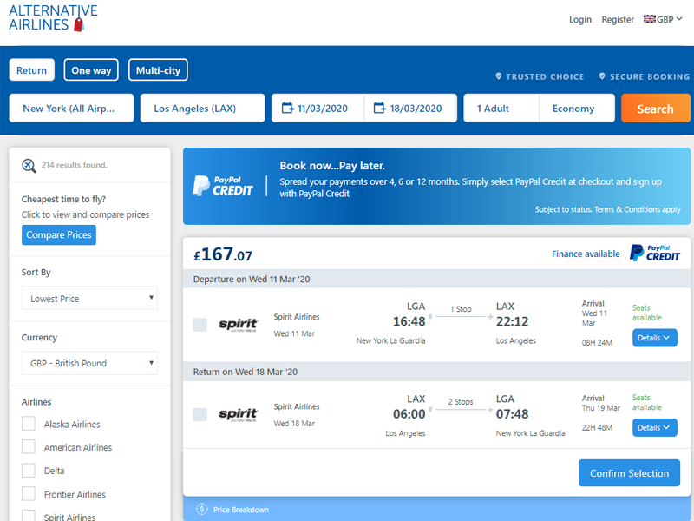The image size is (694, 521).
Task: Edit the Los Angeles (LAX) destination field
Action: pos(203,108)
